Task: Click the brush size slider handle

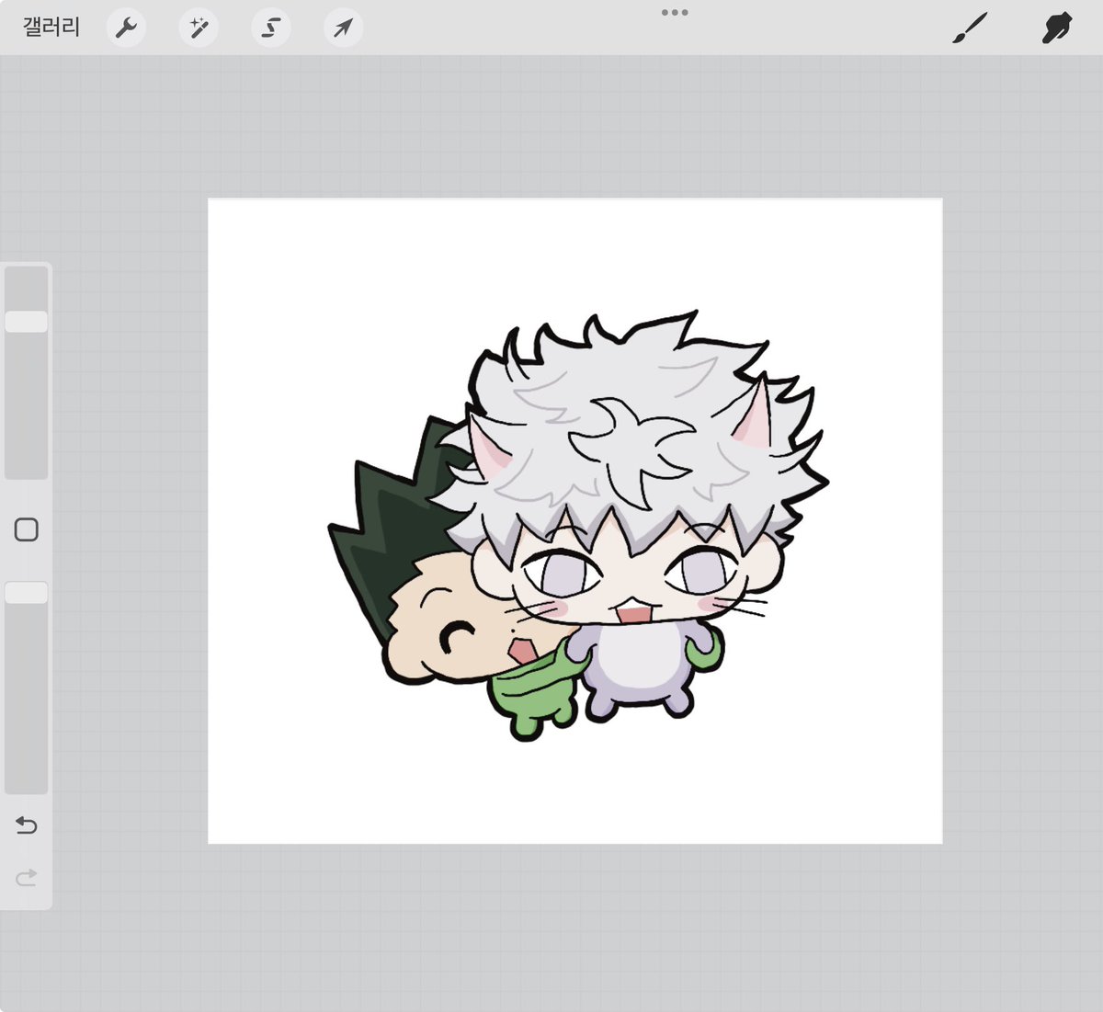Action: click(x=27, y=321)
